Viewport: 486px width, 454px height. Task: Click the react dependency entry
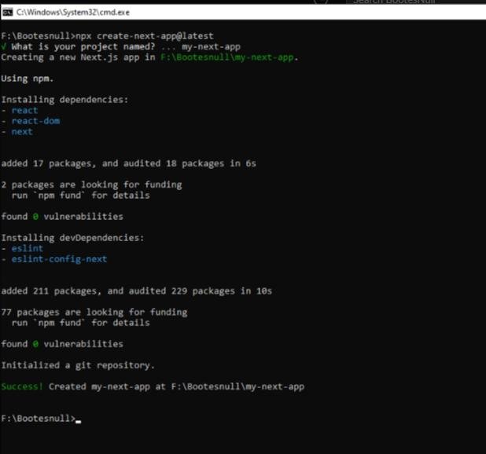[24, 111]
